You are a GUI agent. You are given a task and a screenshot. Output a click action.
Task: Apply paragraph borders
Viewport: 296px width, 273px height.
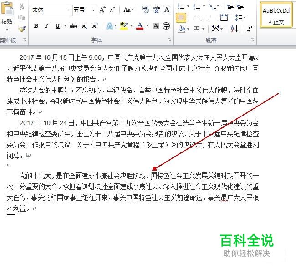pos(196,29)
